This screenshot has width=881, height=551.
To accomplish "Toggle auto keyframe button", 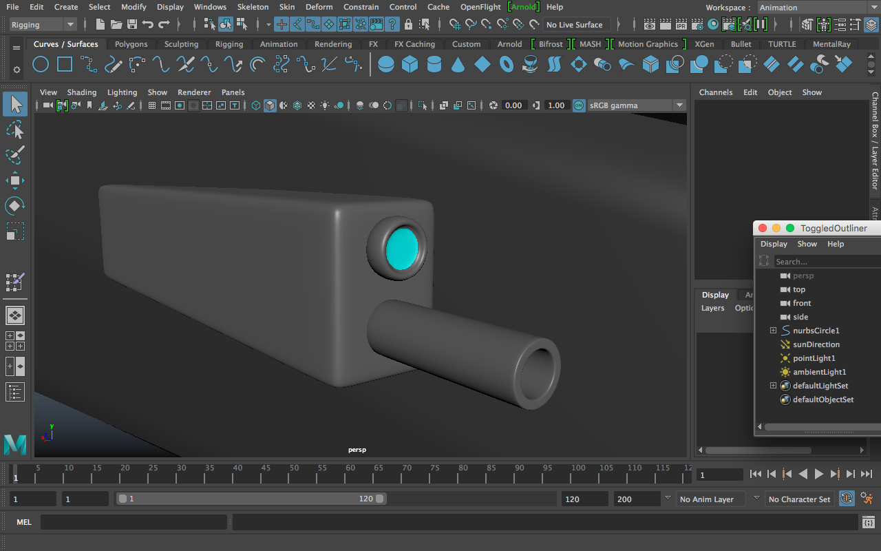I will (847, 499).
